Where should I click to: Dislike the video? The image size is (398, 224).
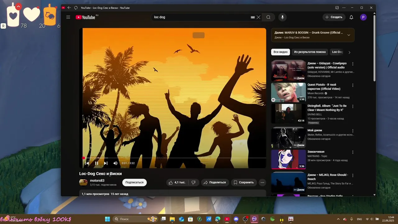193,182
